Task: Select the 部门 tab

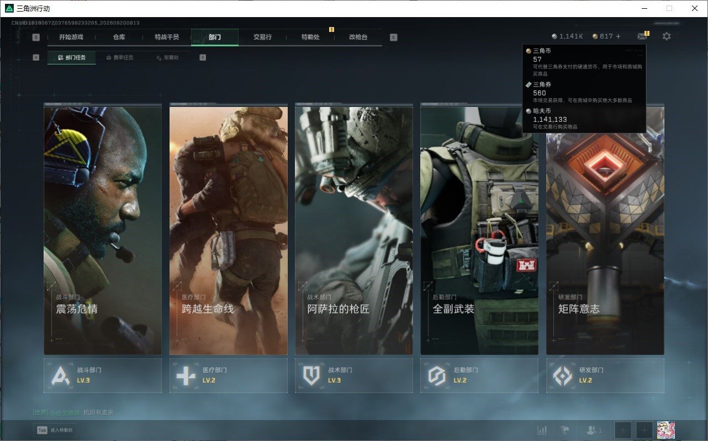Action: (x=215, y=37)
